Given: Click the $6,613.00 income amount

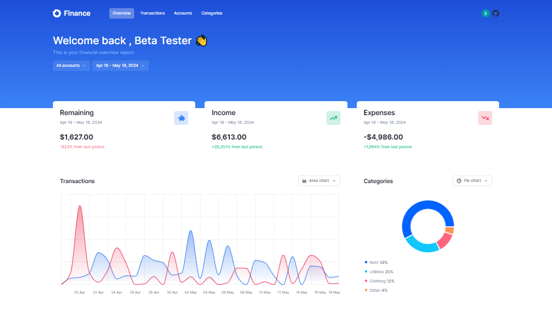Looking at the screenshot, I should coord(229,137).
